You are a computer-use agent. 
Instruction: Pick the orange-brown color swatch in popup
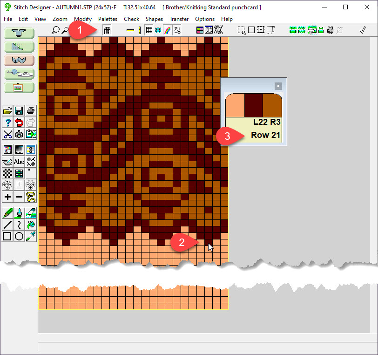[x=272, y=105]
